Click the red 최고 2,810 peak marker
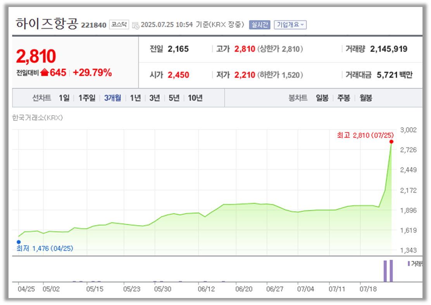Image resolution: width=431 pixels, height=305 pixels. [x=391, y=142]
